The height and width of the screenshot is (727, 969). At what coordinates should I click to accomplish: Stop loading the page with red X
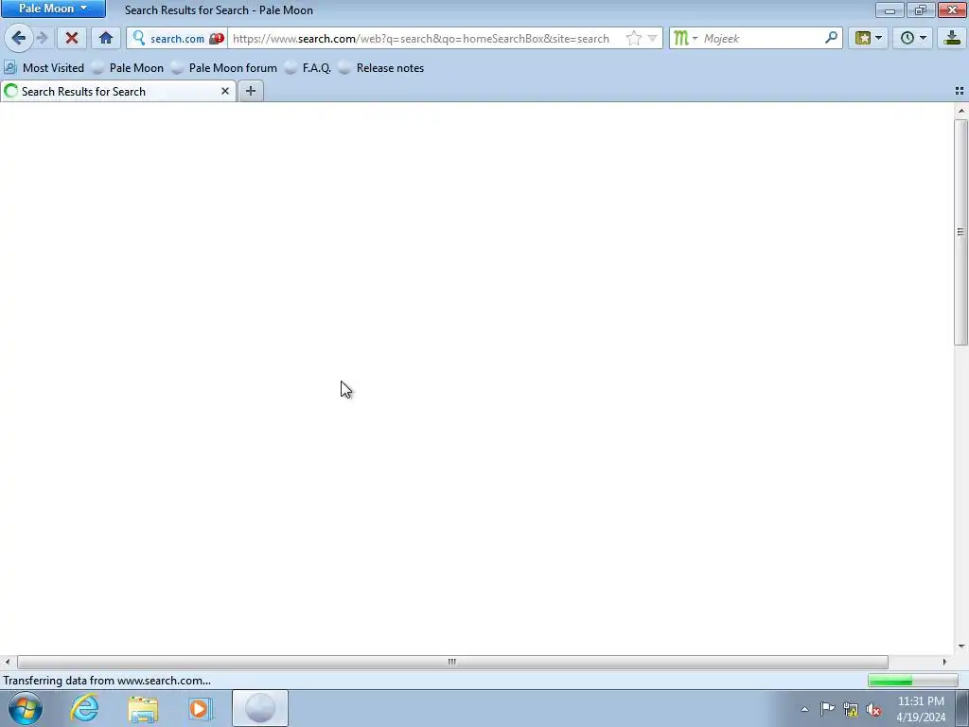click(72, 38)
